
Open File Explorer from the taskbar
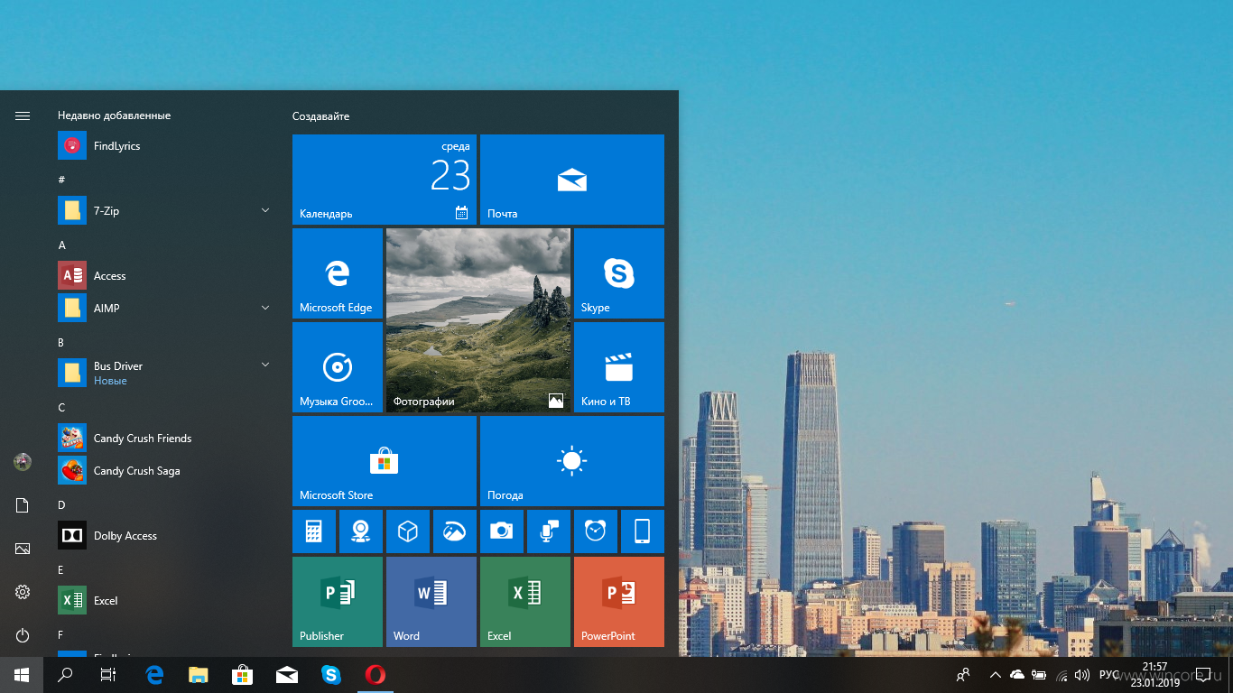click(199, 675)
